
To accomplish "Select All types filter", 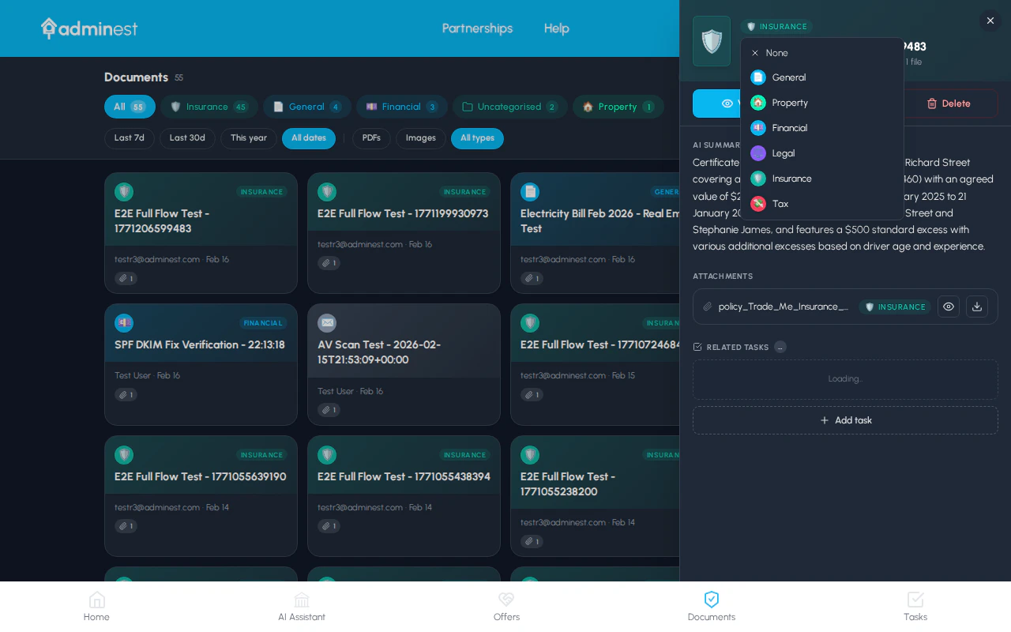I will click(x=477, y=138).
